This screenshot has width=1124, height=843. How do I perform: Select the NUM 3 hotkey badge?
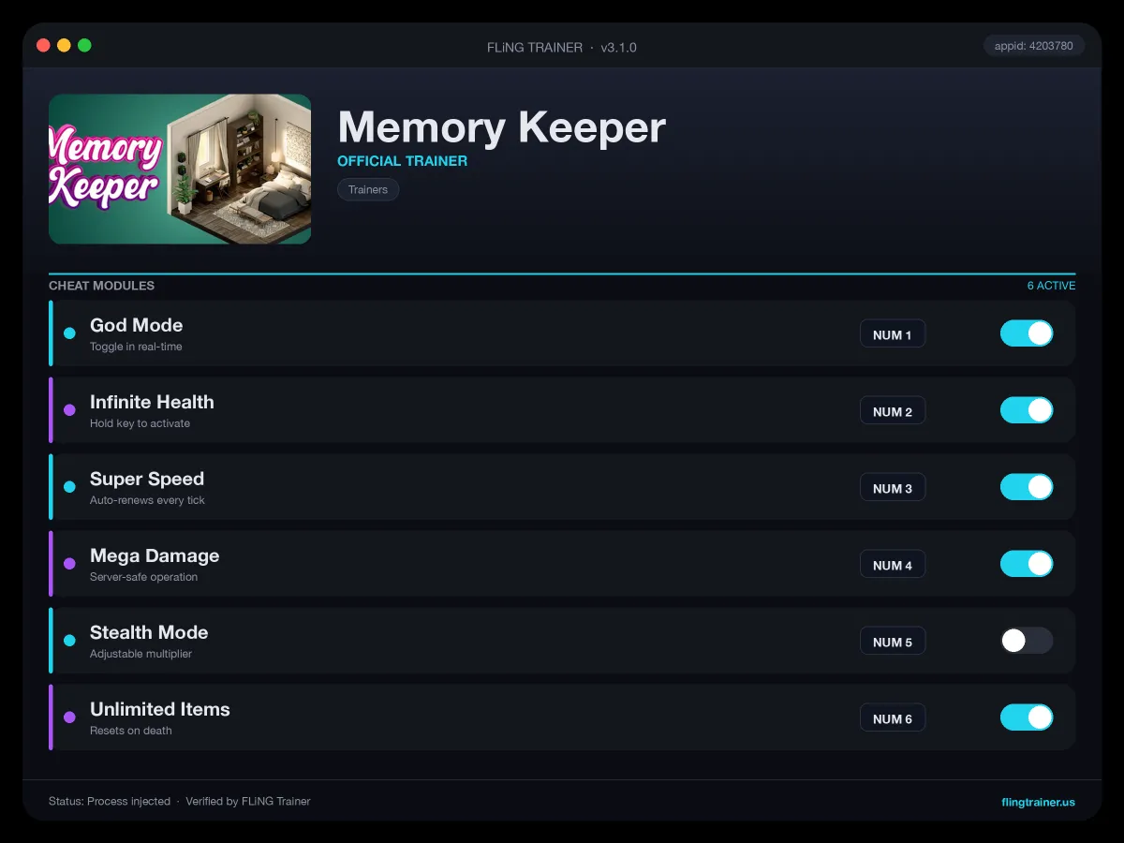(893, 488)
